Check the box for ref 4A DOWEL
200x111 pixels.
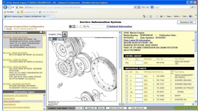(x=127, y=92)
